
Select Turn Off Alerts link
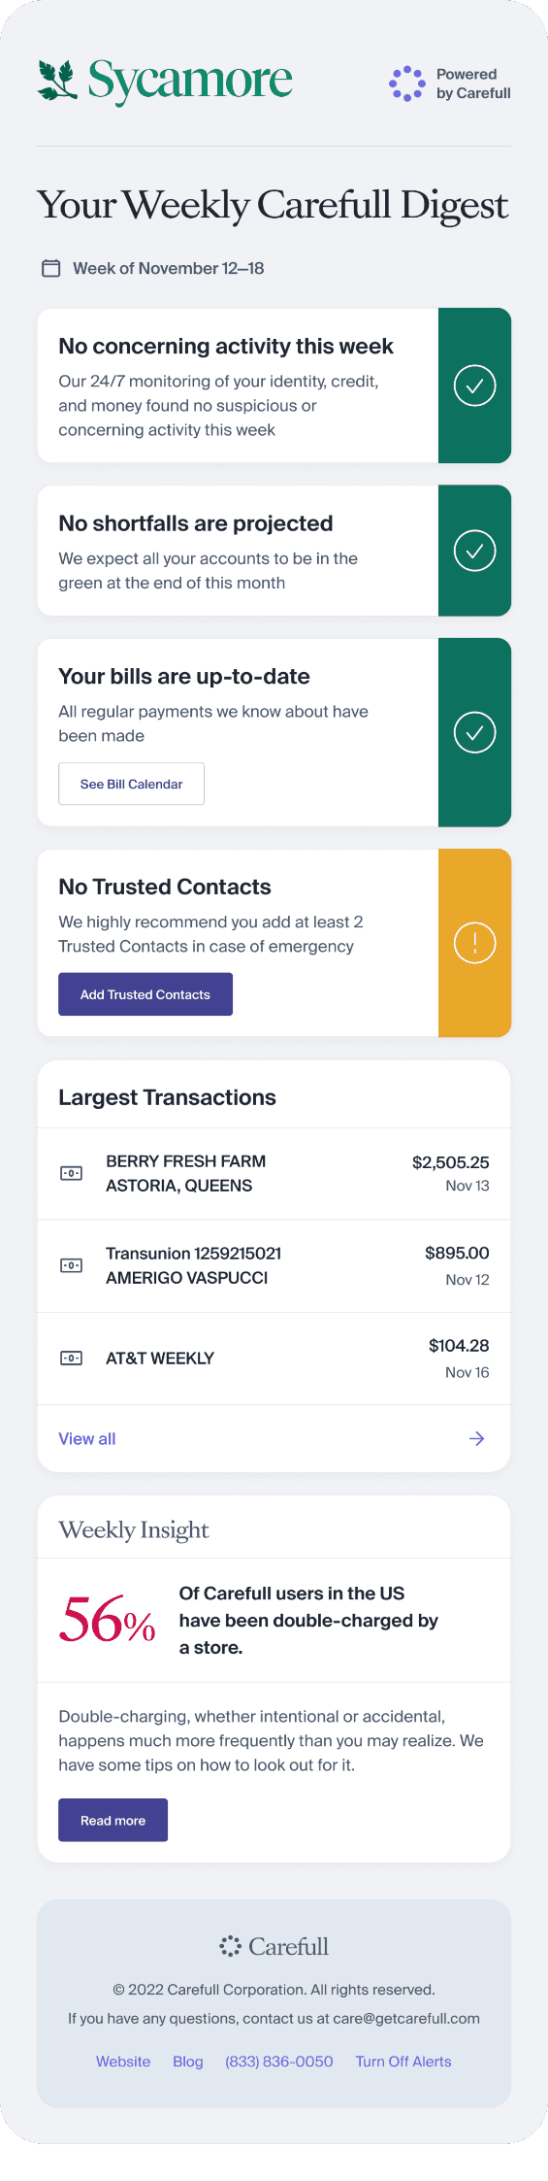403,2061
